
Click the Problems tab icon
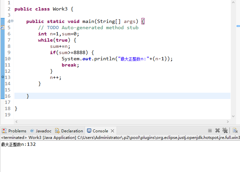[4, 130]
